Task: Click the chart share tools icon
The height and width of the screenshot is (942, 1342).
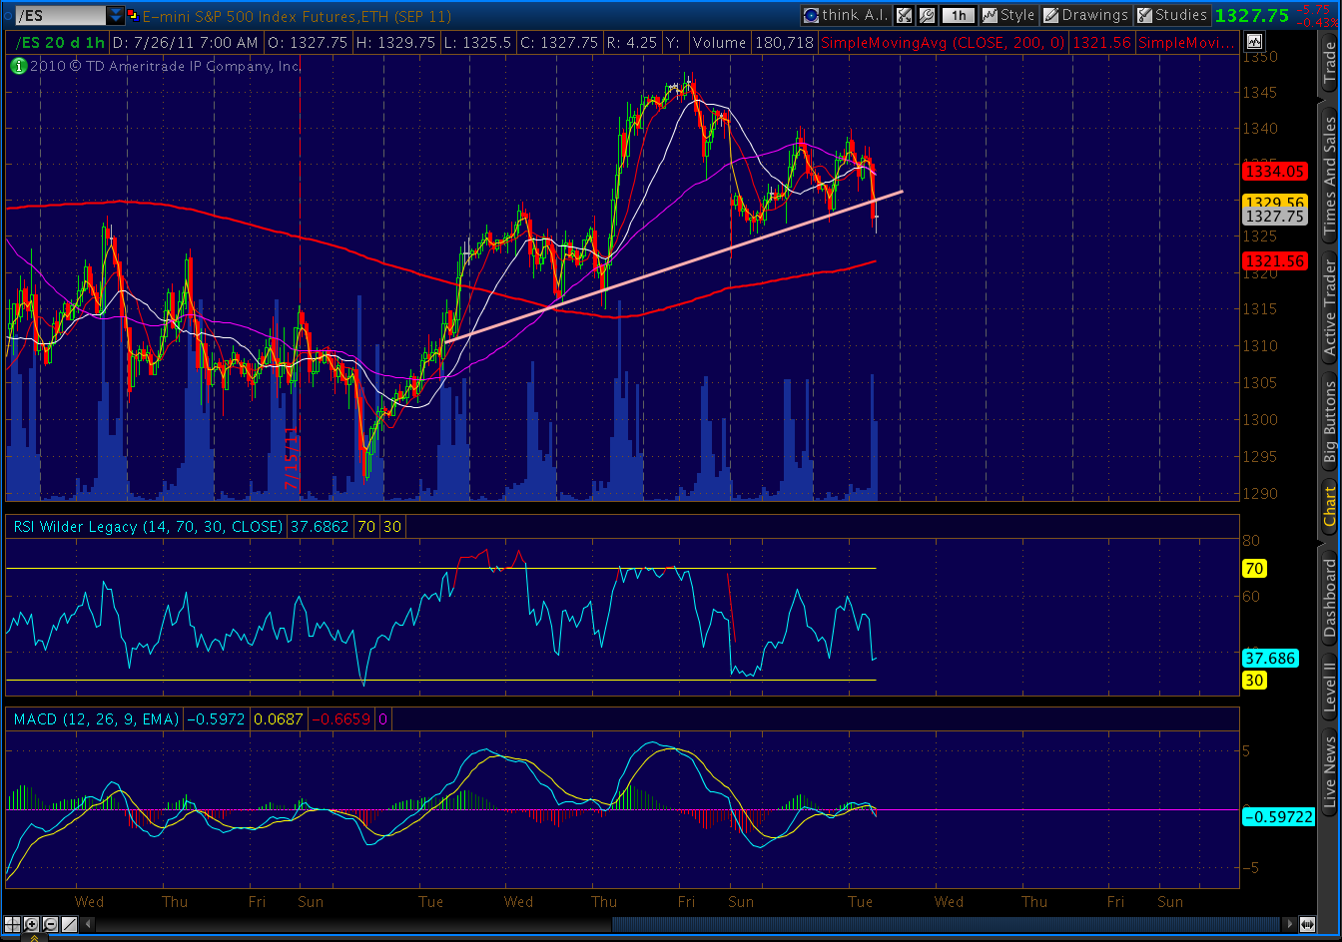Action: (904, 15)
